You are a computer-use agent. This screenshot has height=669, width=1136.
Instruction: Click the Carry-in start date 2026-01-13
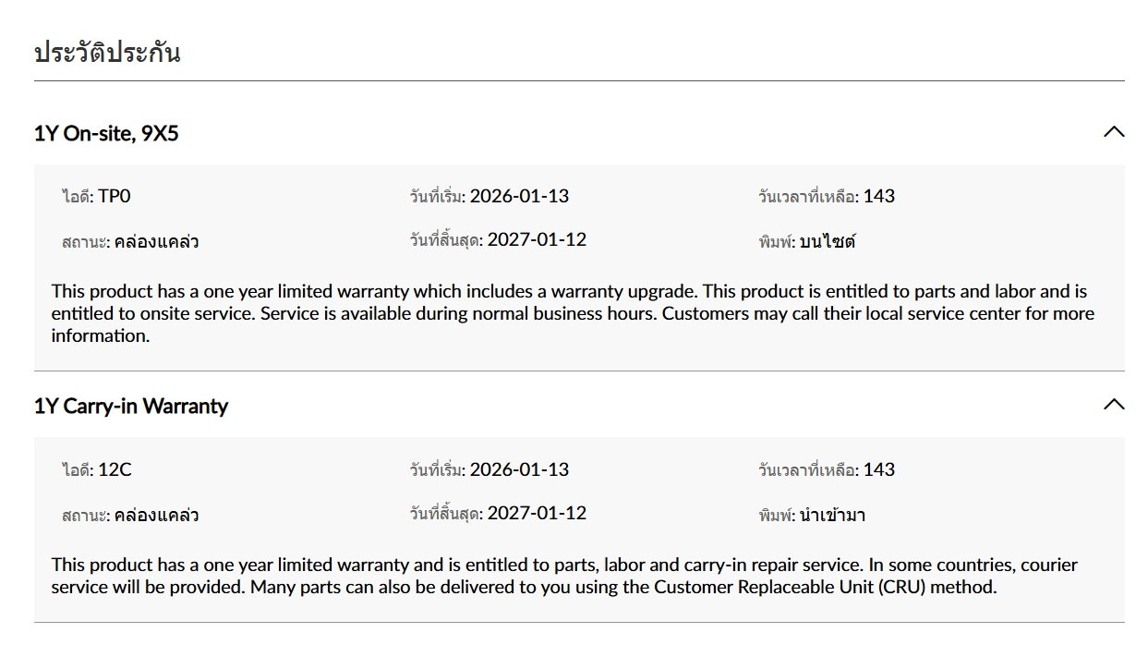pyautogui.click(x=519, y=469)
